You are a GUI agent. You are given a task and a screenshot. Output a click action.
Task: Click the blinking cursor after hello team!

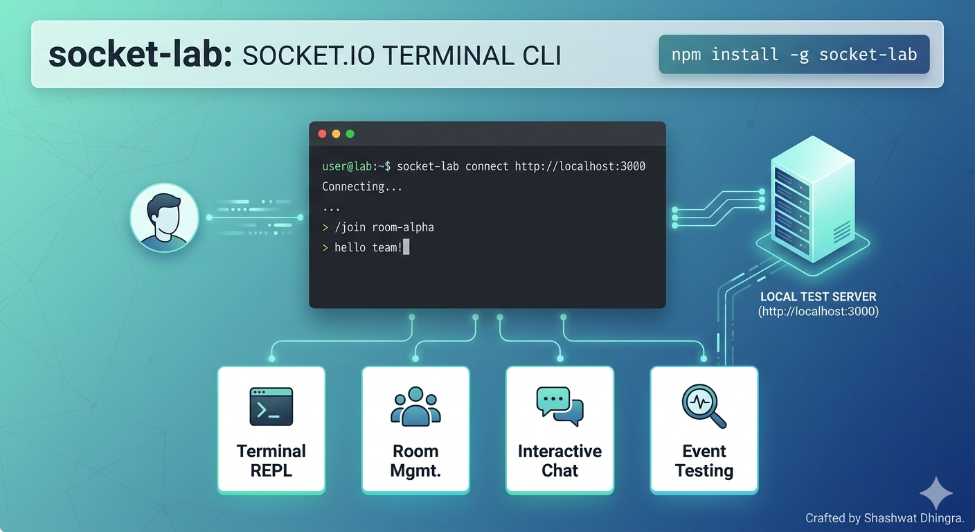pos(406,247)
